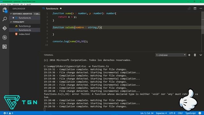Change indentation via Espacios: 4
Viewport: 204px width, 115px height.
161,113
